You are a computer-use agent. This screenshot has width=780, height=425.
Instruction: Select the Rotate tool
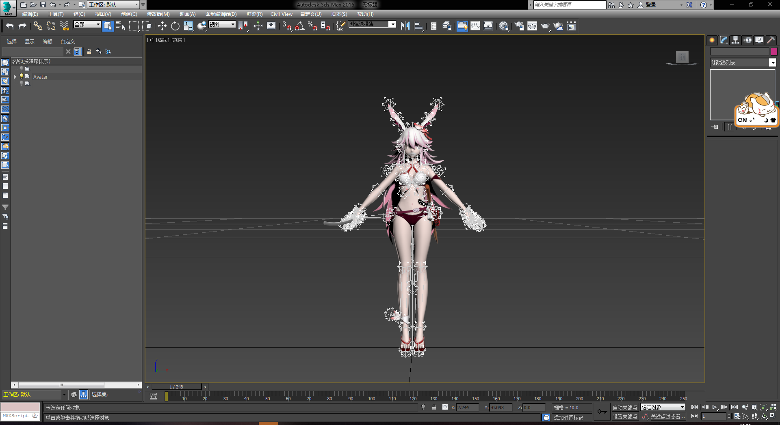click(x=175, y=26)
